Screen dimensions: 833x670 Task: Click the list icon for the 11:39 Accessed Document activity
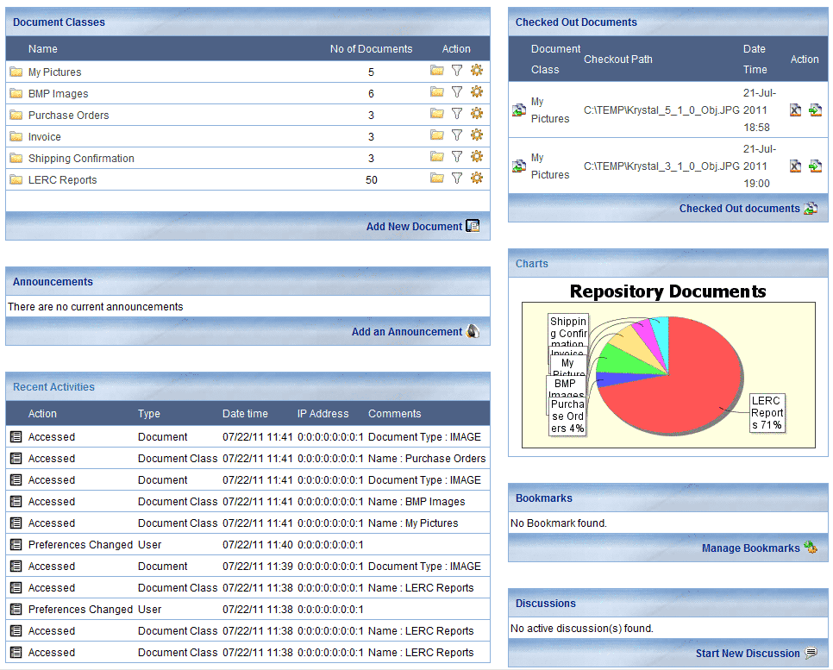pyautogui.click(x=16, y=566)
